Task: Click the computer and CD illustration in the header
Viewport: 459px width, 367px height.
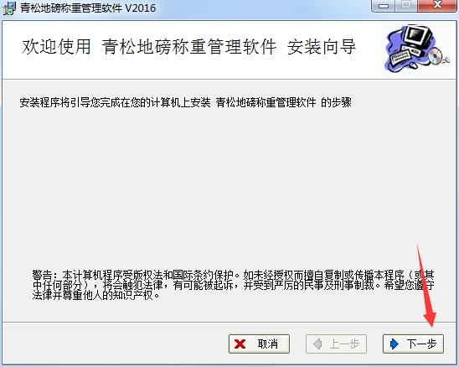Action: (x=416, y=49)
